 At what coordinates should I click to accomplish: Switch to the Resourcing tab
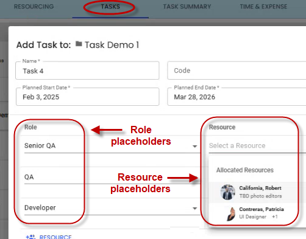click(34, 7)
